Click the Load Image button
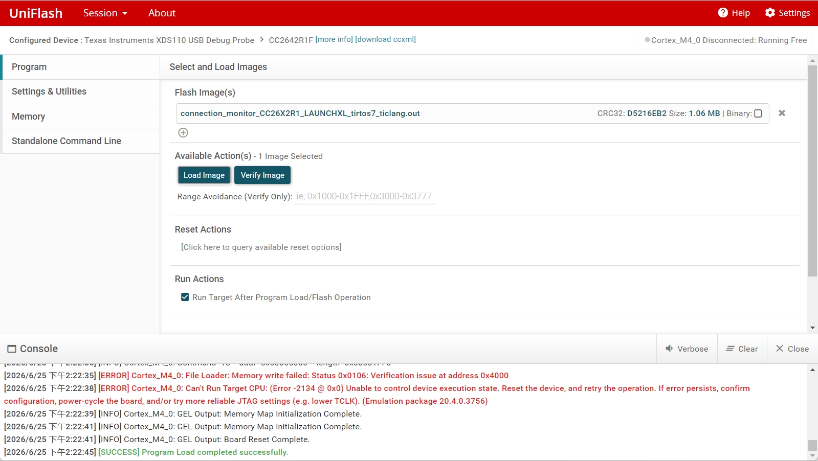The height and width of the screenshot is (461, 818). (204, 175)
